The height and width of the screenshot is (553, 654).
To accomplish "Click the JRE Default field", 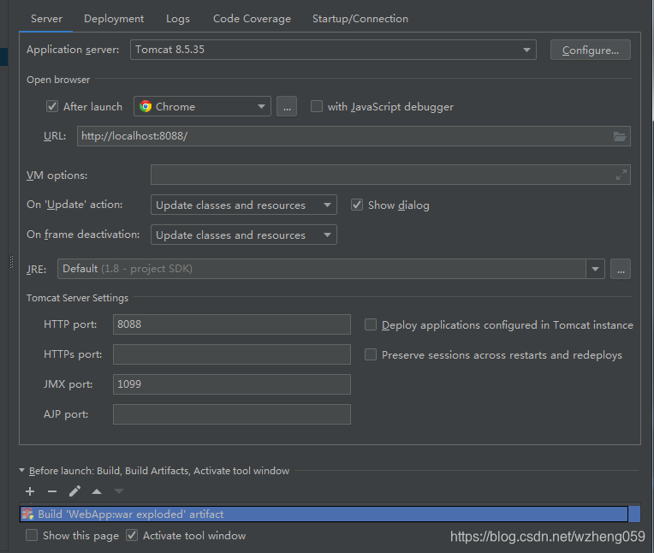I will click(322, 269).
